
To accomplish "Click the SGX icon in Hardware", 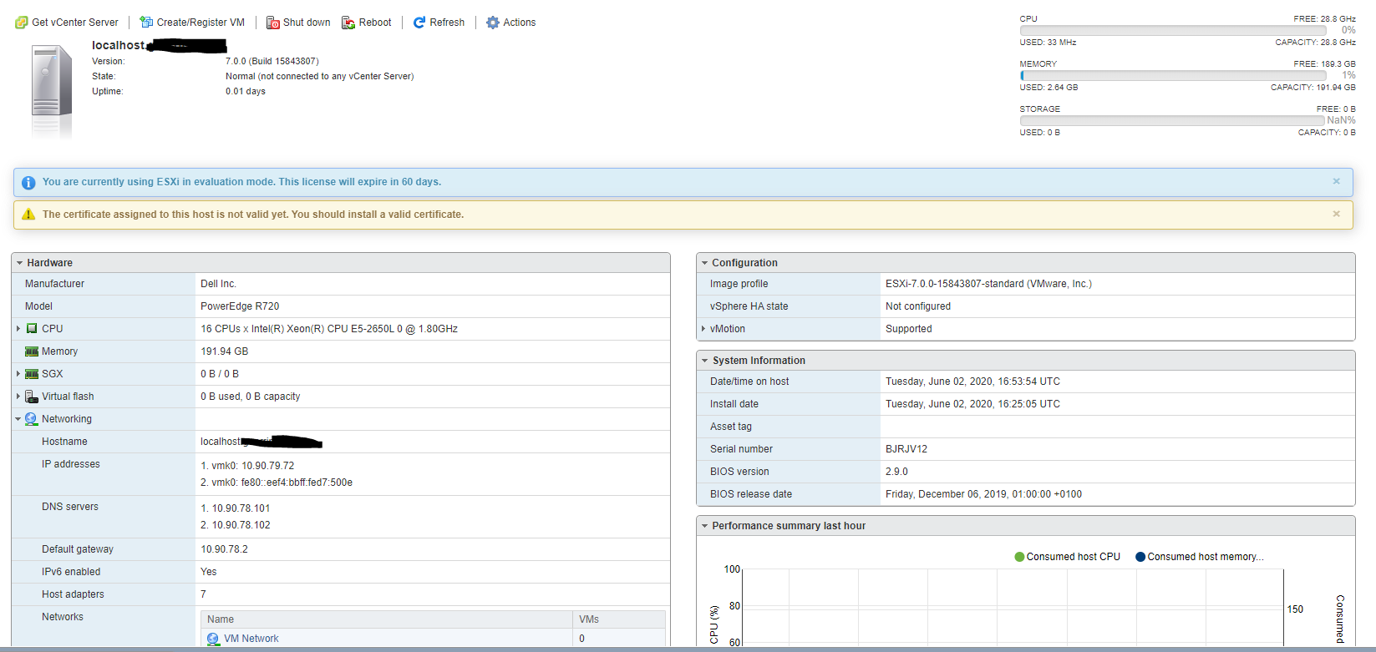I will [32, 374].
